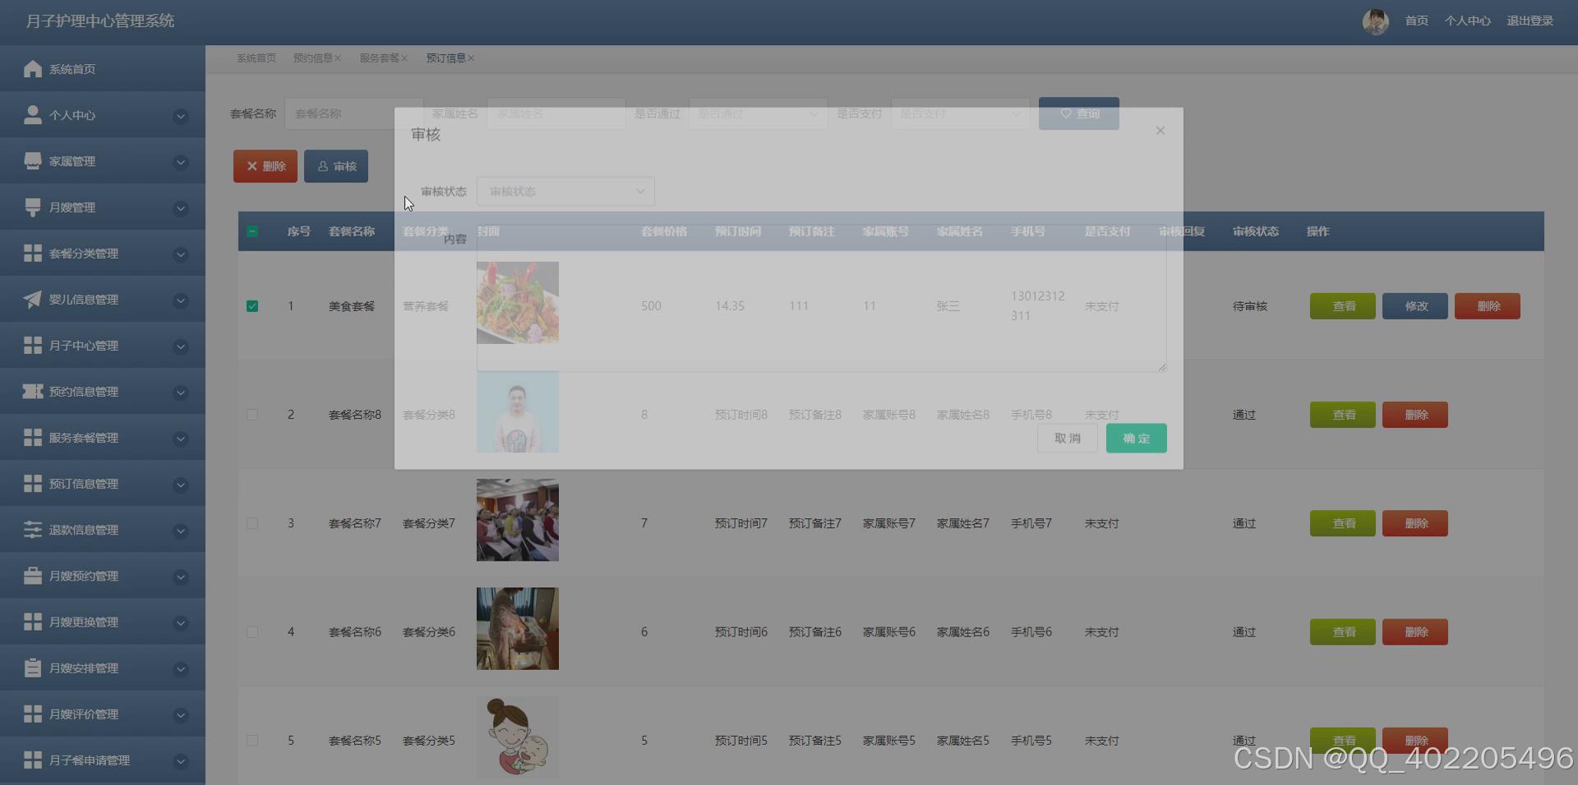Click the grid icon for 月子餐申请管理
The width and height of the screenshot is (1578, 785).
pyautogui.click(x=33, y=759)
